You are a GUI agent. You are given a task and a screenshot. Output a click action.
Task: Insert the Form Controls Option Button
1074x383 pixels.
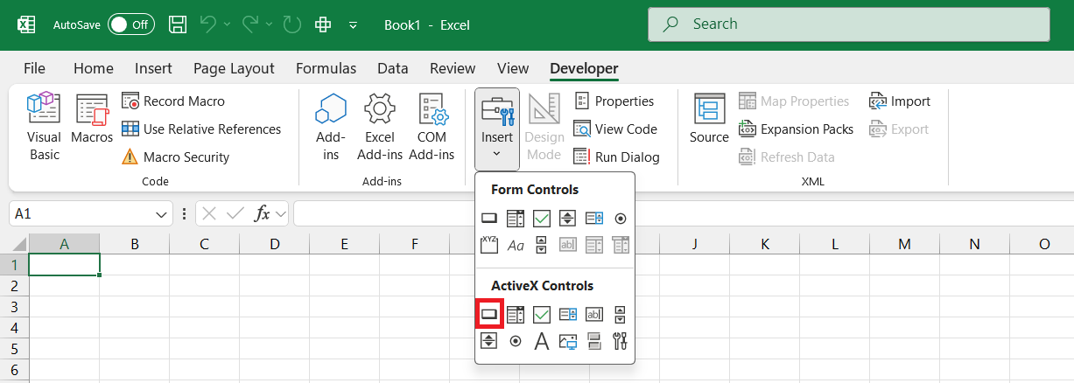[621, 218]
